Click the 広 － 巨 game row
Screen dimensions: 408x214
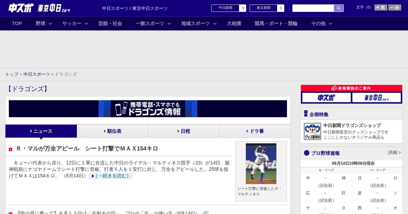[326, 193]
